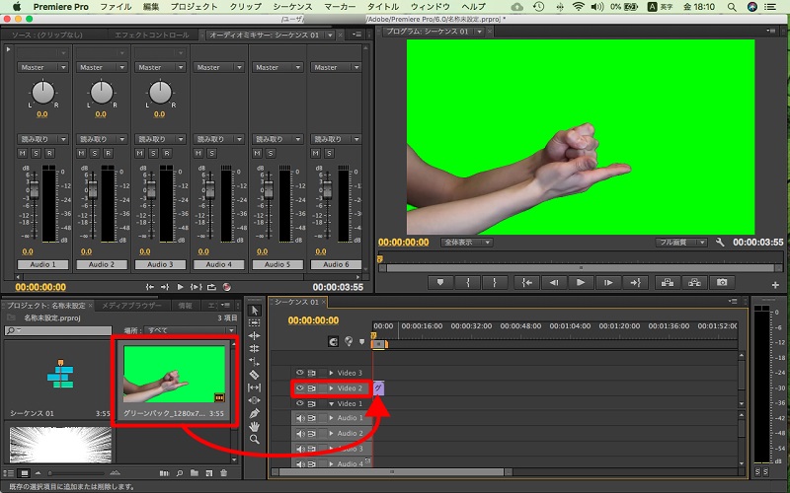Select the Razor tool in the tools panel
790x493 pixels.
[x=254, y=375]
